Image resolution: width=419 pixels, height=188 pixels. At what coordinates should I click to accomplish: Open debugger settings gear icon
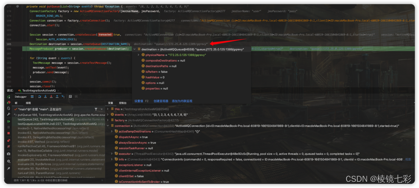click(9, 161)
